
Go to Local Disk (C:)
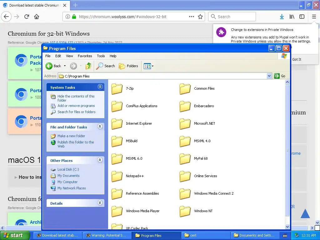coord(68,169)
